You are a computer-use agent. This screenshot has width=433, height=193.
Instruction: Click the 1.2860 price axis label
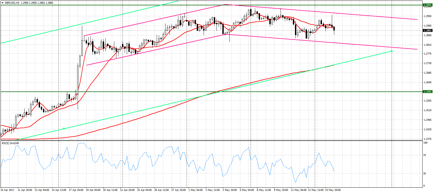click(x=428, y=35)
